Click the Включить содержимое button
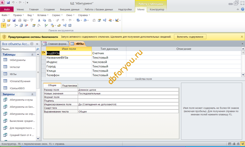 (190, 37)
